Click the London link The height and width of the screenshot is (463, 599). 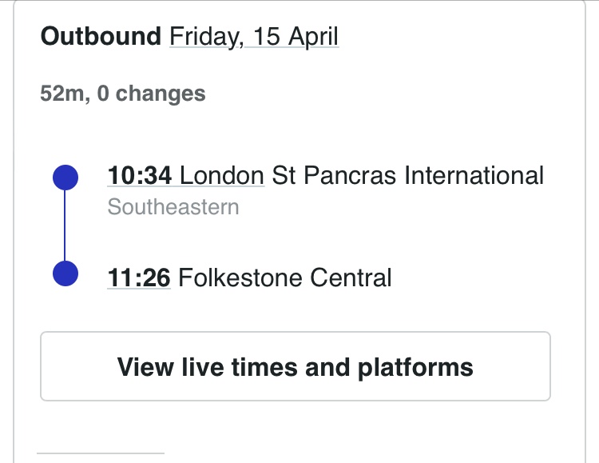(222, 175)
